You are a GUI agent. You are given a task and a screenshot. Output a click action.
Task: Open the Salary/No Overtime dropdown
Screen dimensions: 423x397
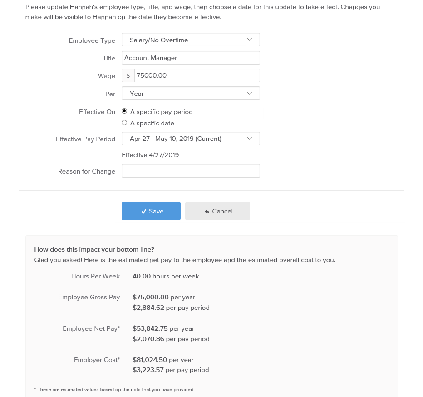click(191, 40)
